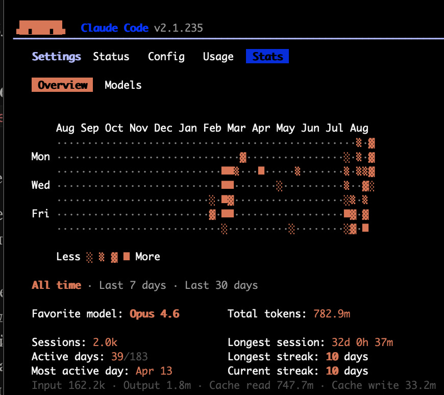Filter stats to Last 7 days

pyautogui.click(x=133, y=285)
